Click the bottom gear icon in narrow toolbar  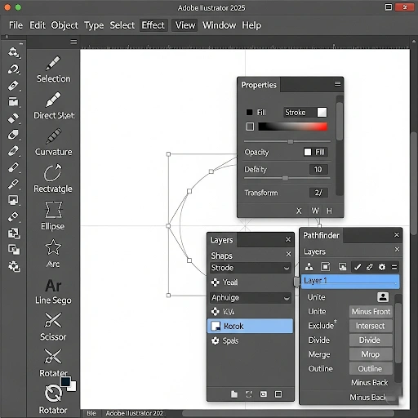pos(14,267)
